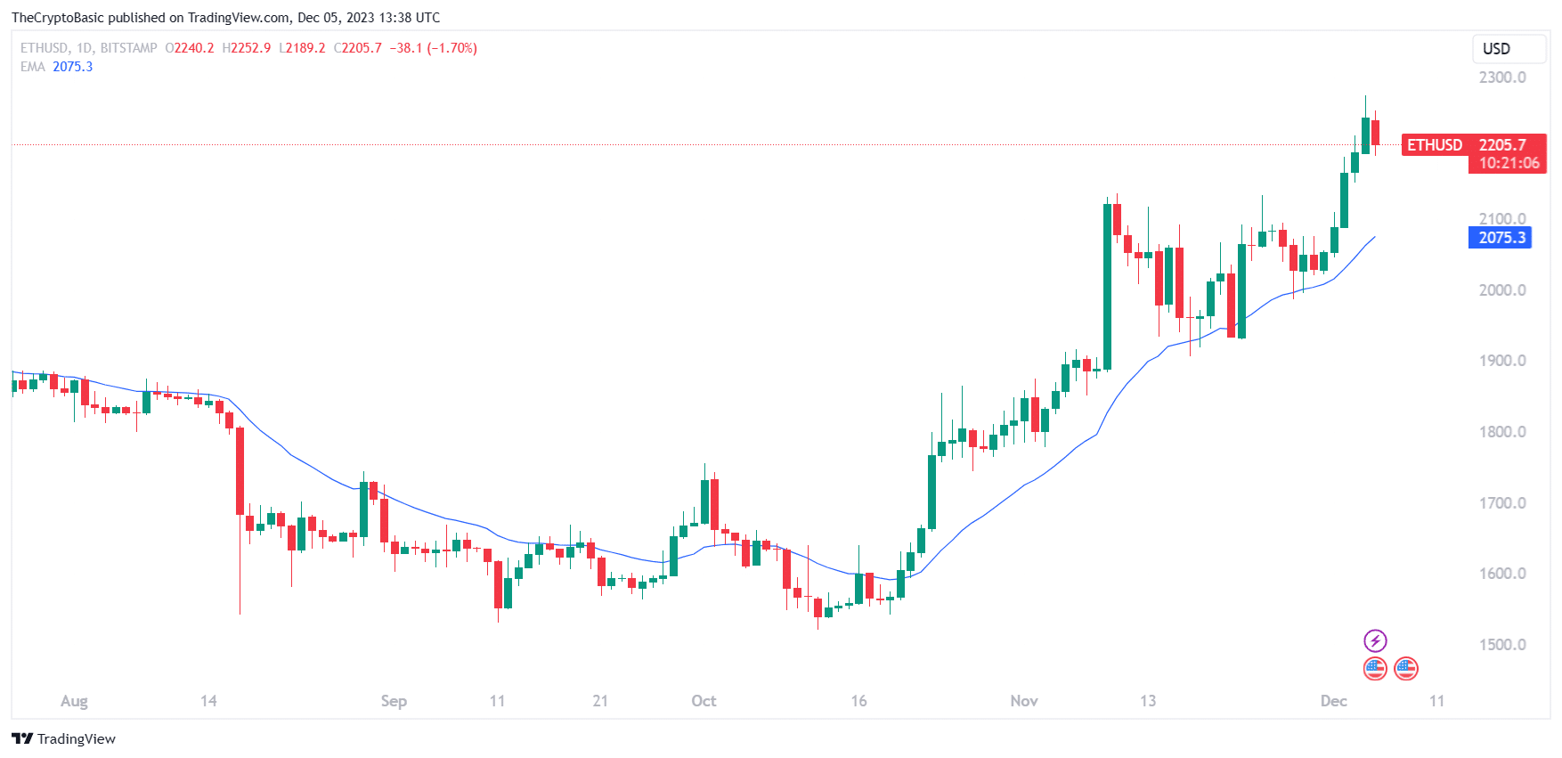Click the Oct label on the time axis
The width and height of the screenshot is (1562, 758).
pyautogui.click(x=704, y=701)
